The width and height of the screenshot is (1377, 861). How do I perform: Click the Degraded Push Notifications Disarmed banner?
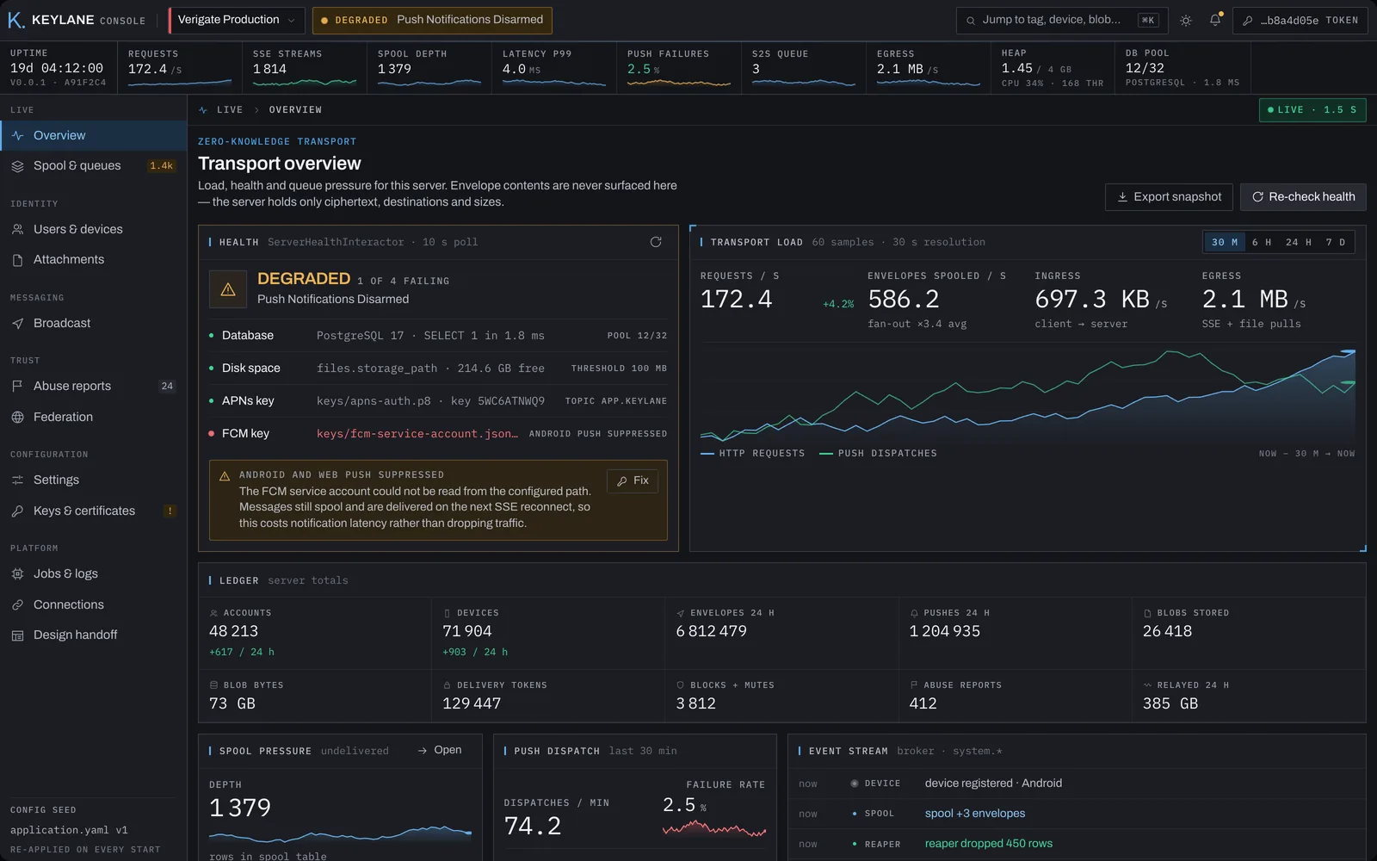432,20
